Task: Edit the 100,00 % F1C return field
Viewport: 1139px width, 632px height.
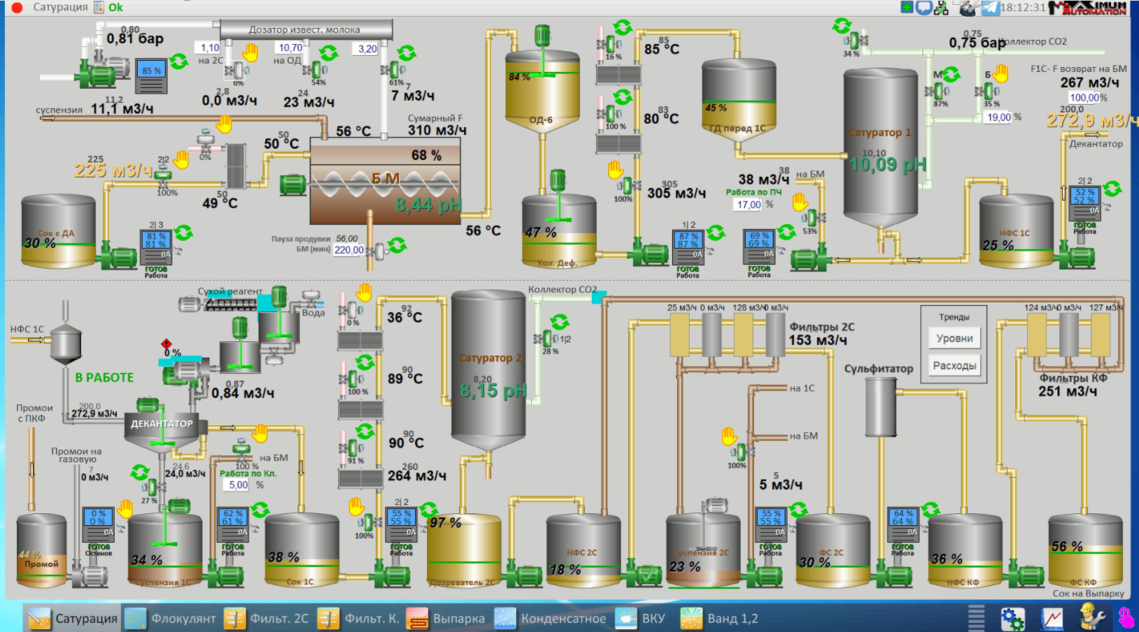Action: [x=1085, y=98]
